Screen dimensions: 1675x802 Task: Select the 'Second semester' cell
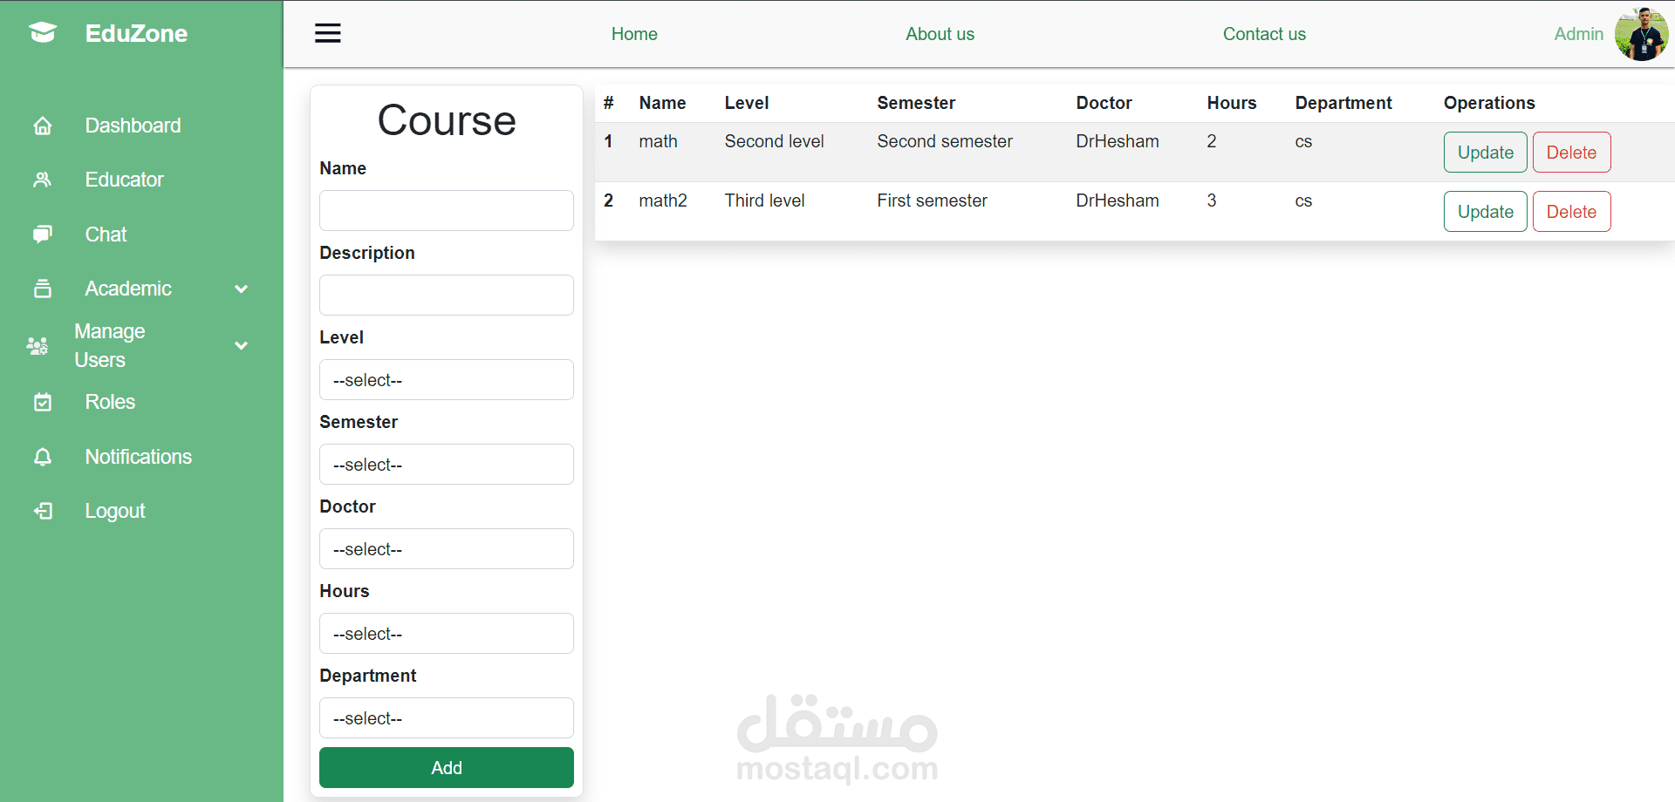pos(945,141)
